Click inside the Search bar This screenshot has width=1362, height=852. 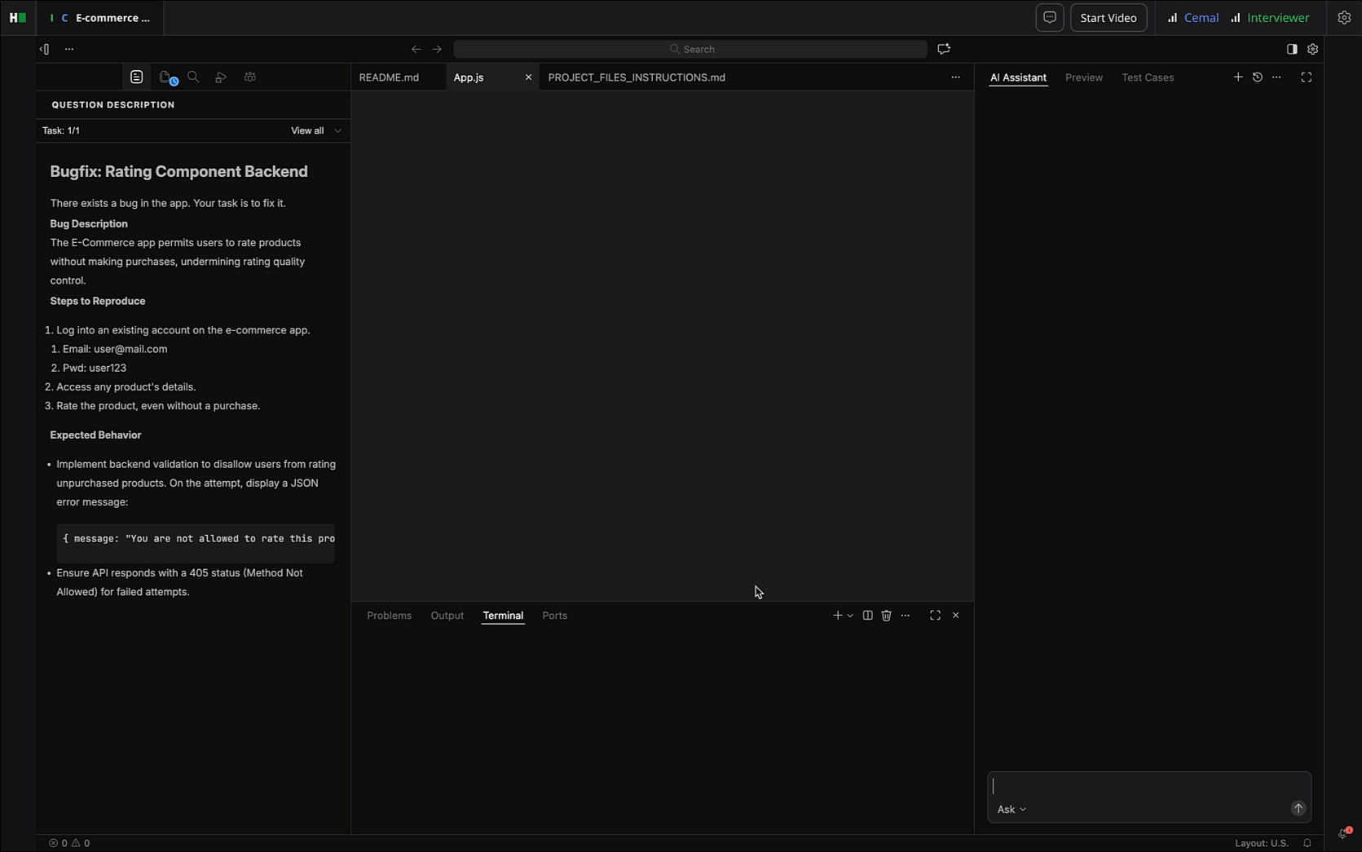690,49
